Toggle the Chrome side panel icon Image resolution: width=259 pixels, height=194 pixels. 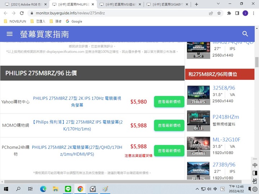(237, 13)
